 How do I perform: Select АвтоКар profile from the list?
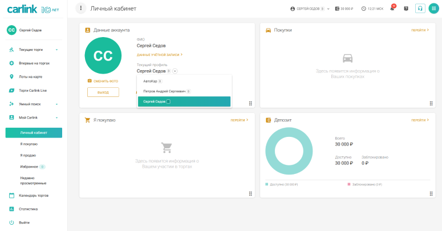pos(152,81)
